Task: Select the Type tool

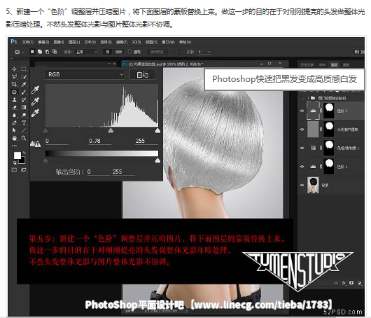Action: (x=24, y=123)
